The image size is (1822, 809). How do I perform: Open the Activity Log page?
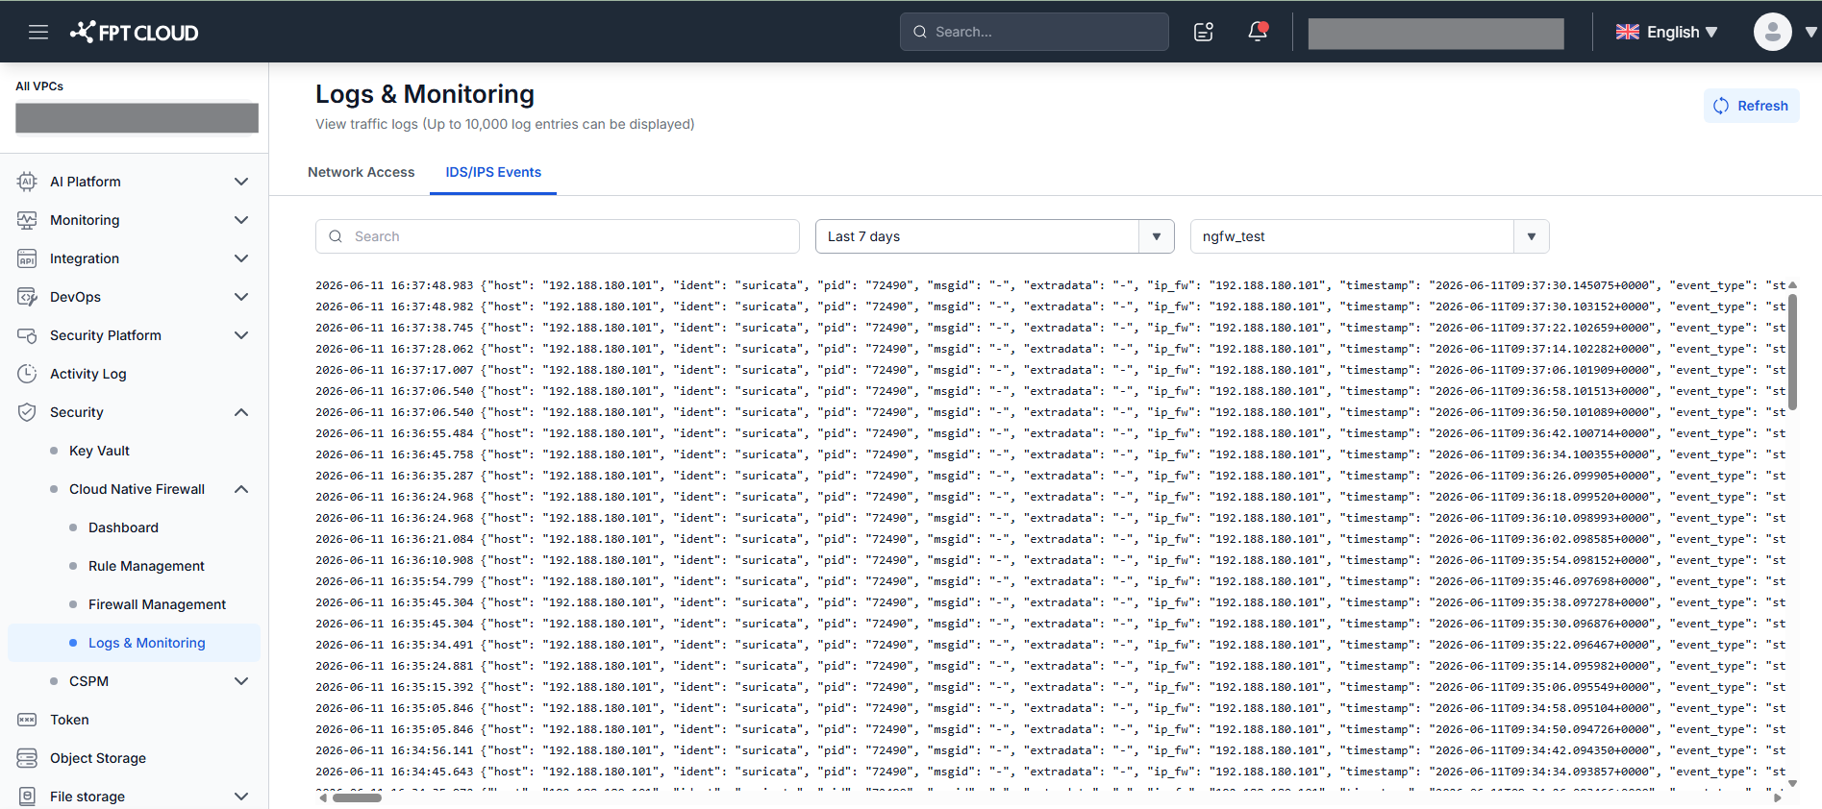click(x=87, y=374)
